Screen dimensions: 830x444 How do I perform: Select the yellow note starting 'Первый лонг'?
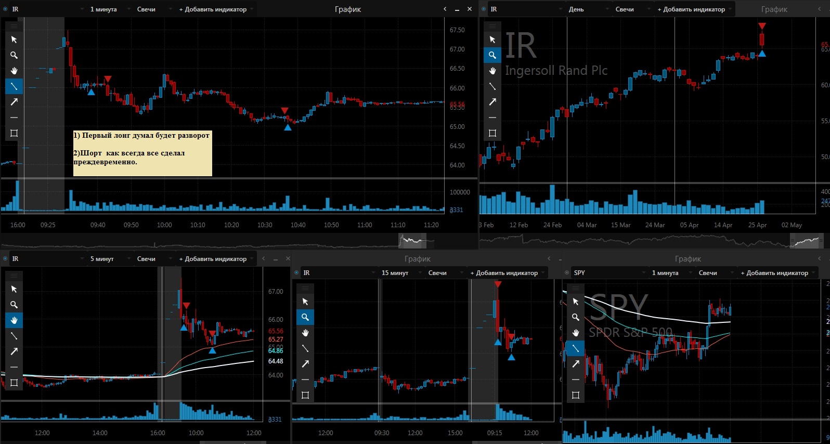coord(142,153)
